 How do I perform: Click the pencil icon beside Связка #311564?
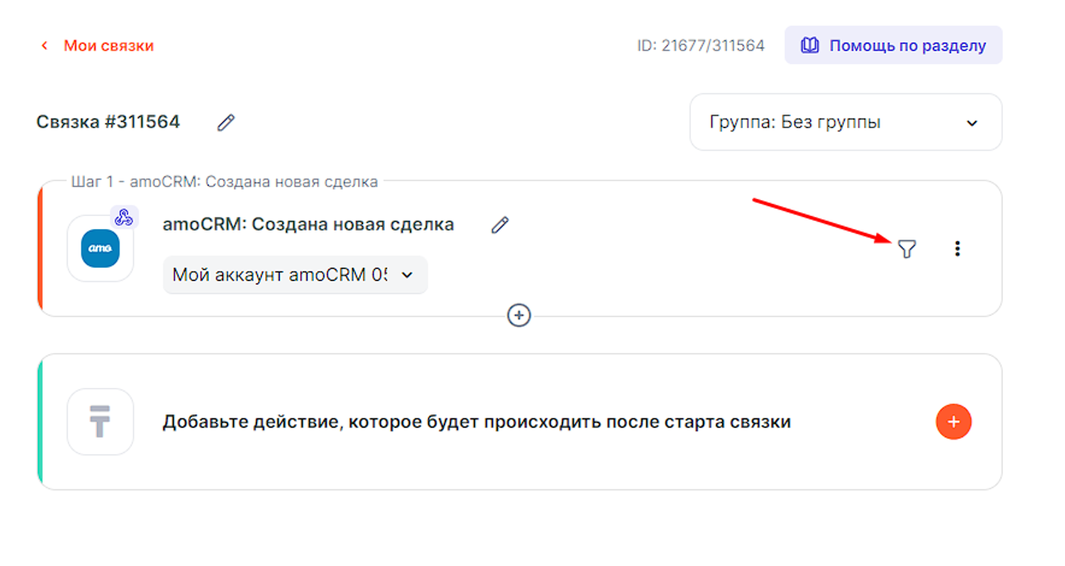click(x=226, y=123)
